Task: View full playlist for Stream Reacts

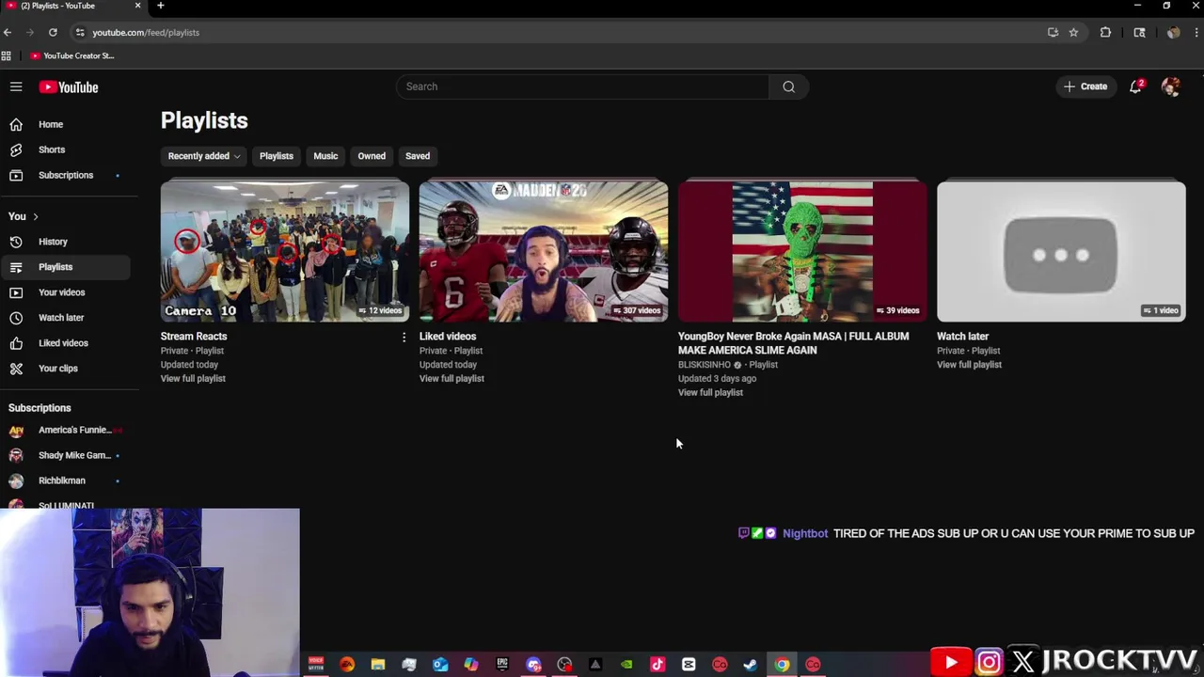Action: point(193,379)
